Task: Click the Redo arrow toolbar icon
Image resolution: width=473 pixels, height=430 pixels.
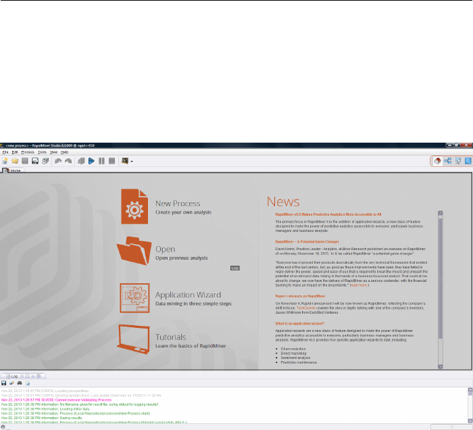Action: point(68,161)
